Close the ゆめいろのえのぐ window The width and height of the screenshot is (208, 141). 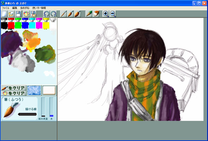pos(204,3)
